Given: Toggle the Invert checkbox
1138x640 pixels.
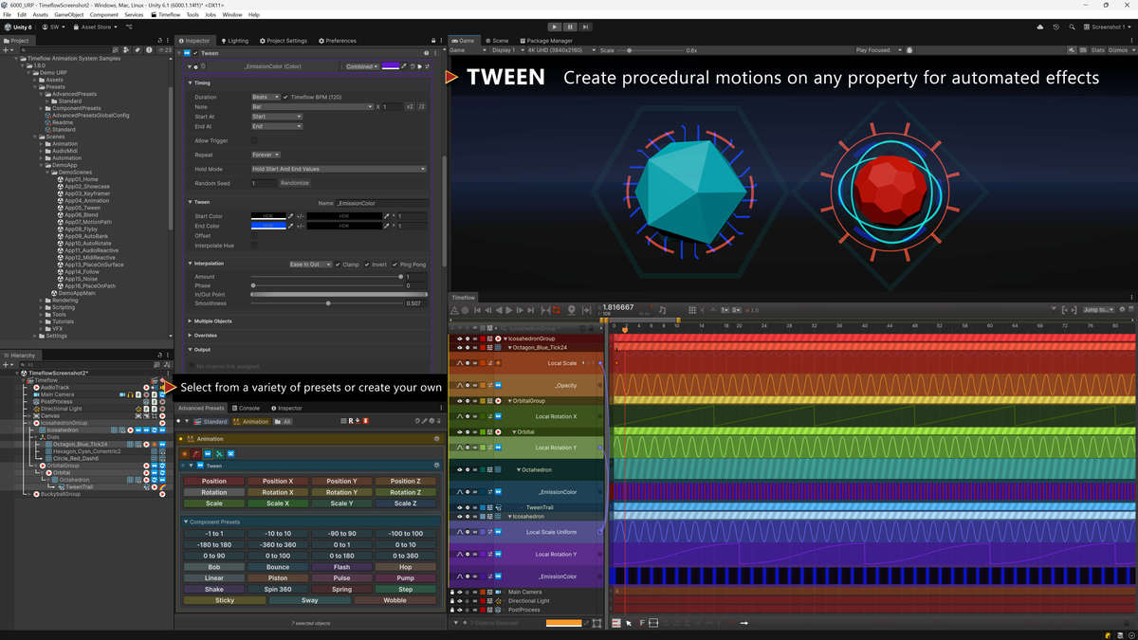Looking at the screenshot, I should tap(367, 265).
